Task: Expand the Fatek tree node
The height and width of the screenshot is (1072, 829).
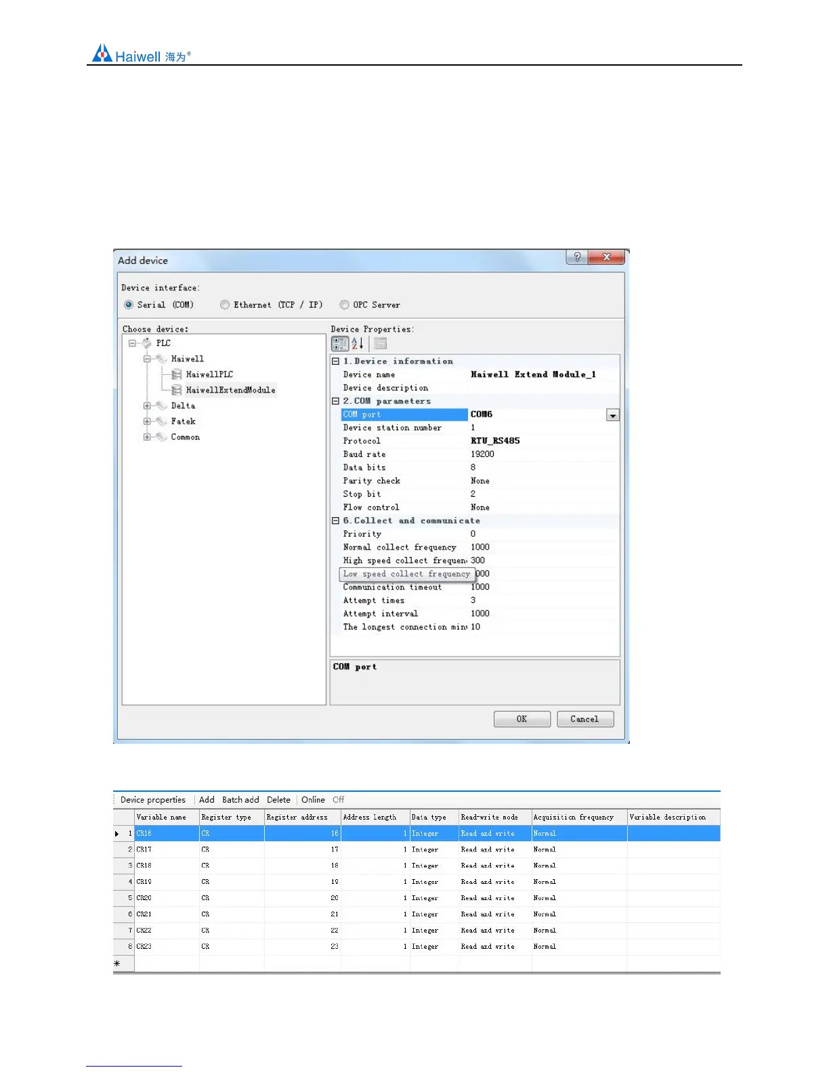Action: click(x=147, y=422)
